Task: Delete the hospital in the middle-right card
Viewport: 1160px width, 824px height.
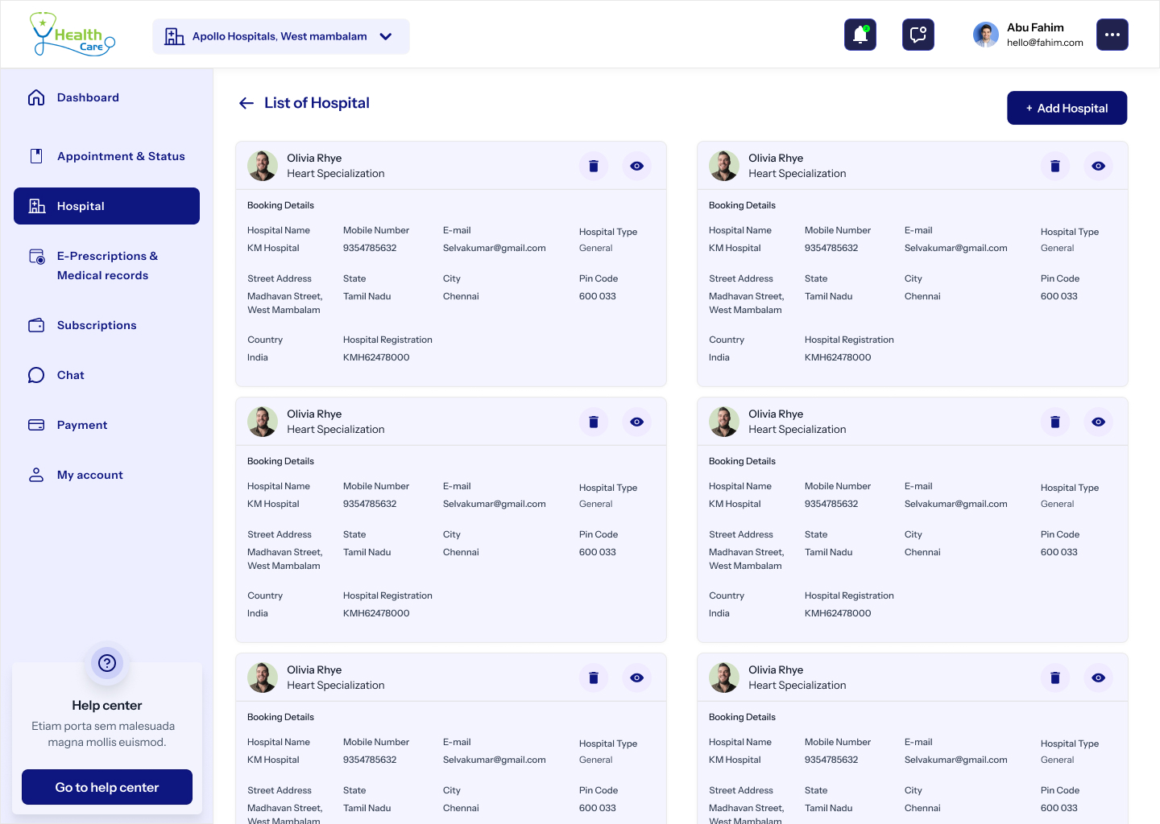Action: click(1055, 422)
